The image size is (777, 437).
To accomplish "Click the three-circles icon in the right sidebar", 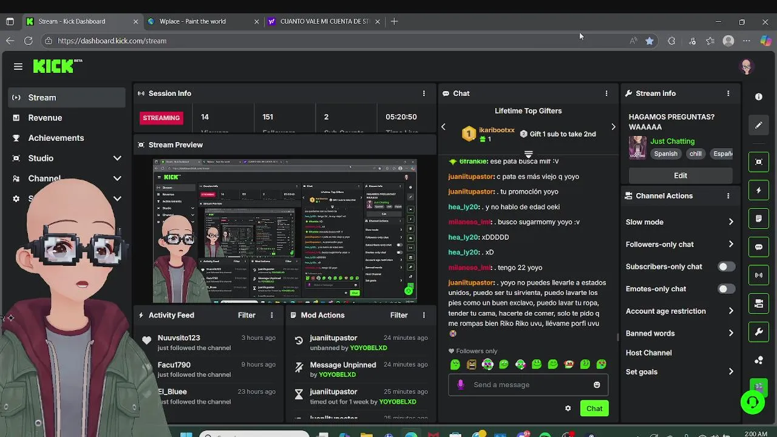I will [759, 360].
